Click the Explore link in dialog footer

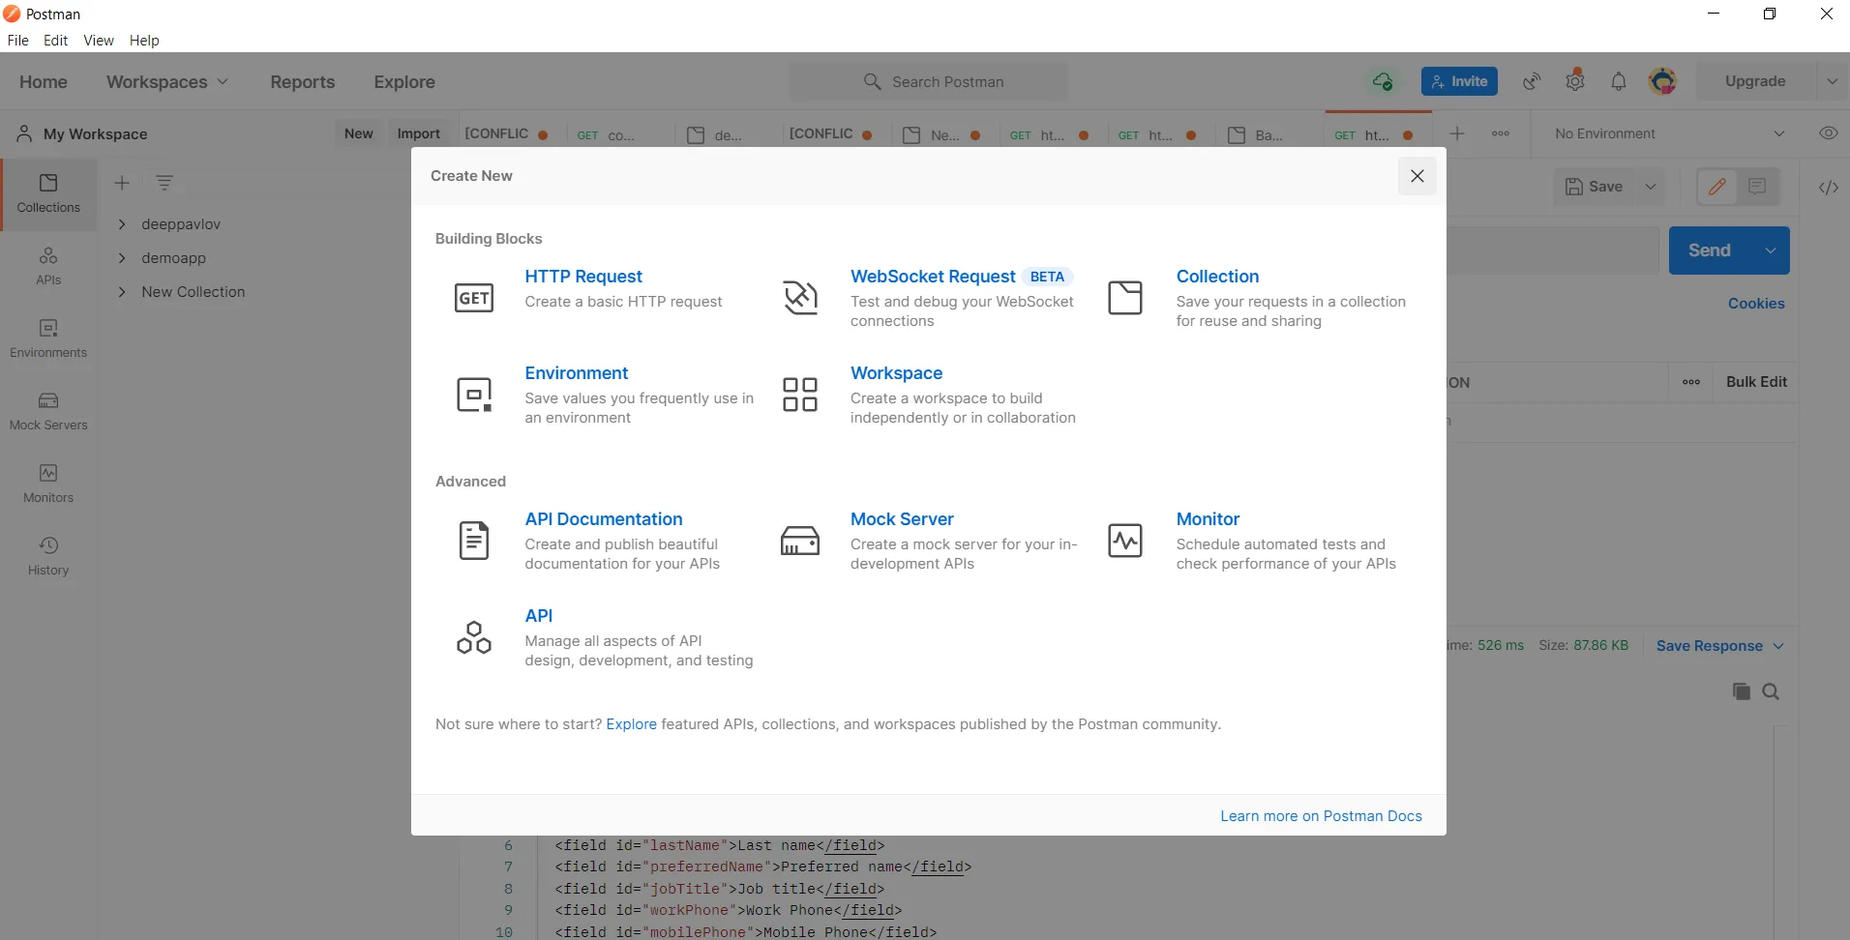631,724
